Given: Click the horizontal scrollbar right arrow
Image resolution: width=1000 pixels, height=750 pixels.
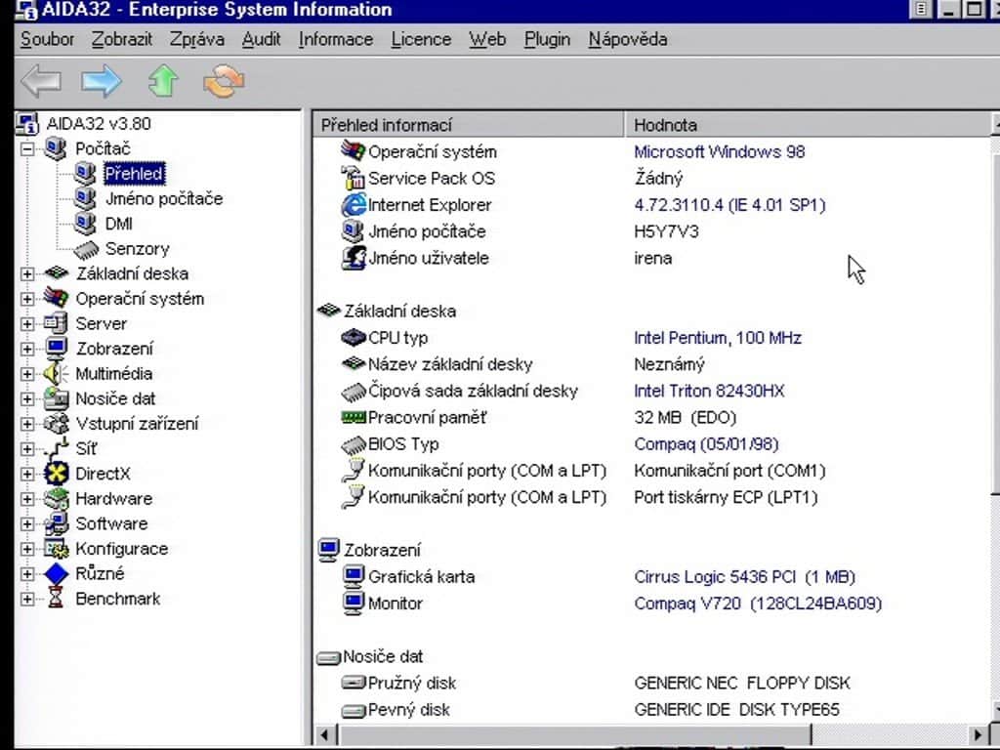Looking at the screenshot, I should [x=978, y=734].
